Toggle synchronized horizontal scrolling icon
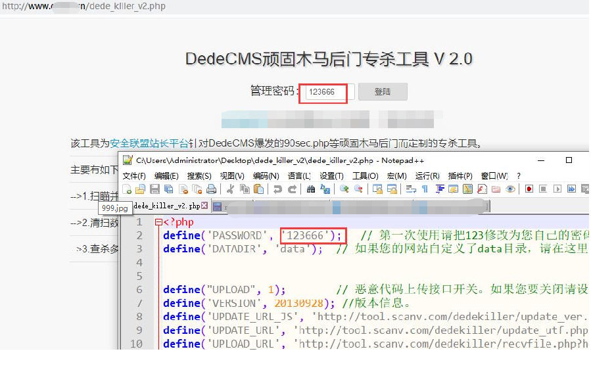 click(x=392, y=189)
